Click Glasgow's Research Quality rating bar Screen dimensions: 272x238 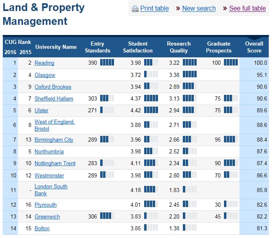[x=190, y=74]
